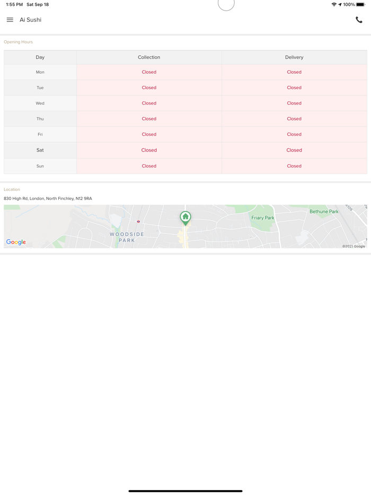Select the Day column header
The height and width of the screenshot is (495, 371).
coord(40,57)
